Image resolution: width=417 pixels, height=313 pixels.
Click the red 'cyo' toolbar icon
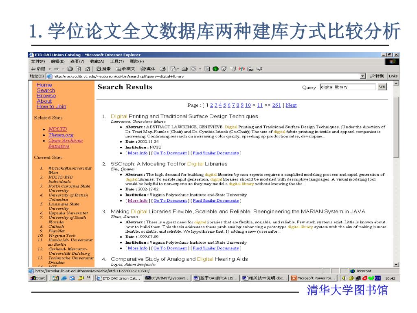tap(241, 68)
